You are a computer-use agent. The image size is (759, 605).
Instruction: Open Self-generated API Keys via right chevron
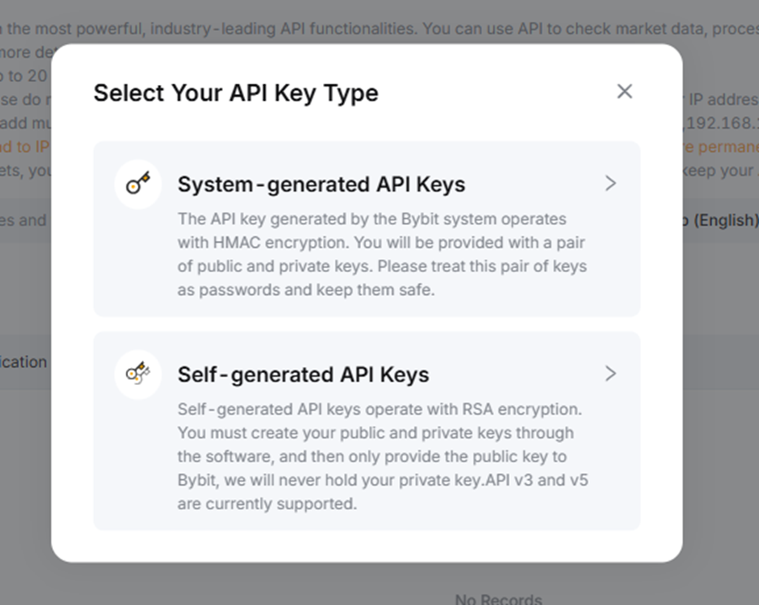pyautogui.click(x=611, y=374)
